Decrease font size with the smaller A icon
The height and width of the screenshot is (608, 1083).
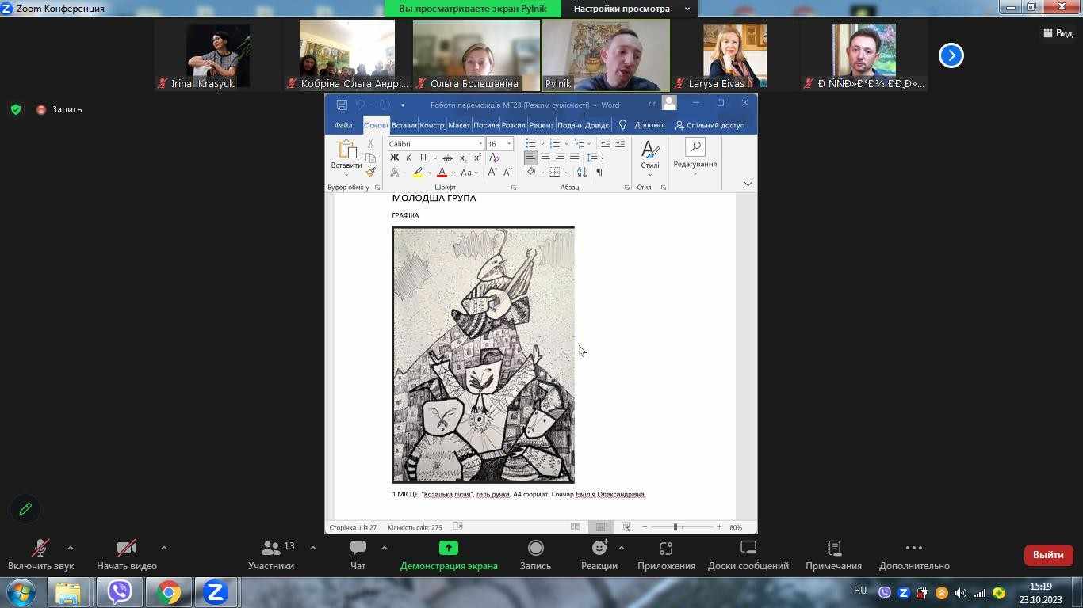pyautogui.click(x=507, y=173)
